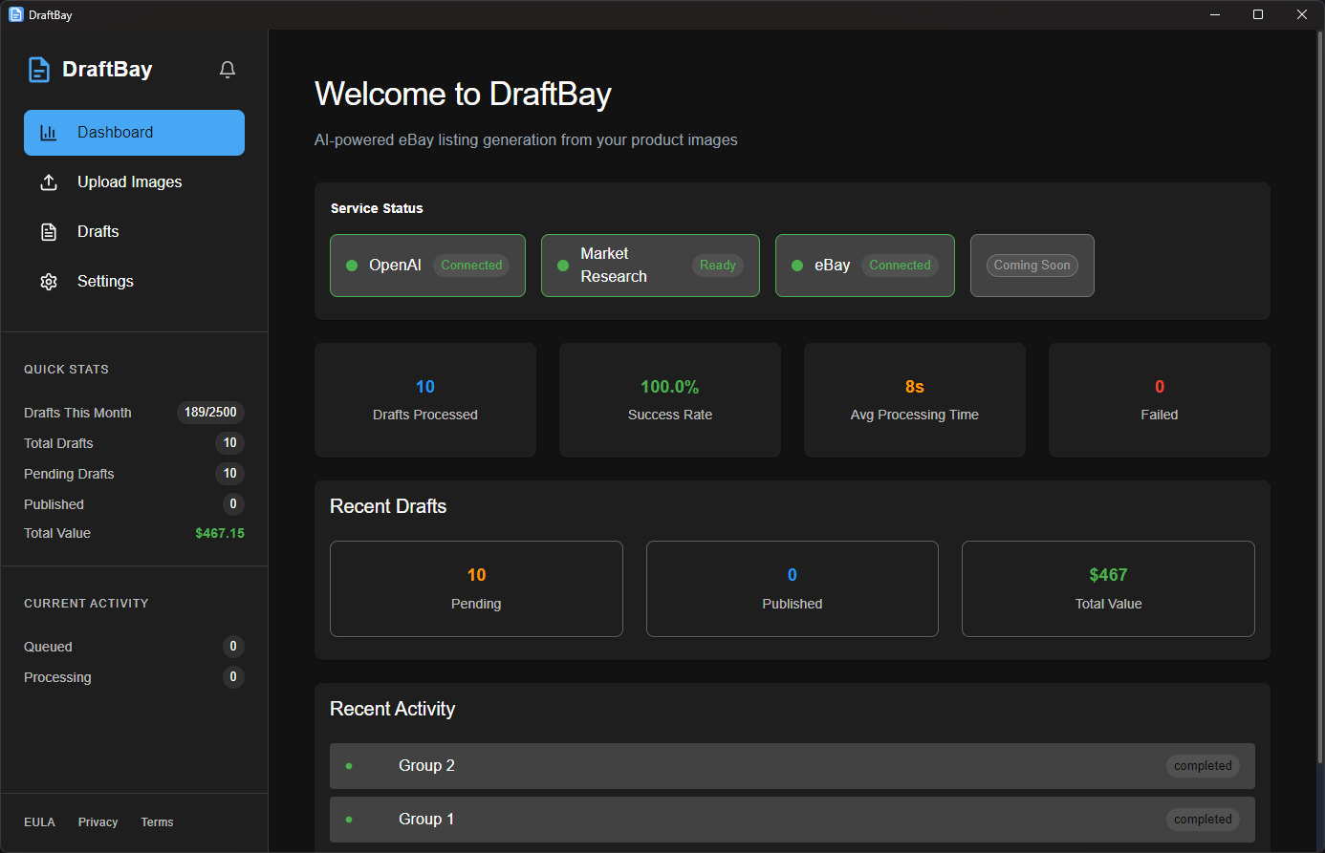This screenshot has height=853, width=1325.
Task: Click the Coming Soon service badge
Action: 1032,266
